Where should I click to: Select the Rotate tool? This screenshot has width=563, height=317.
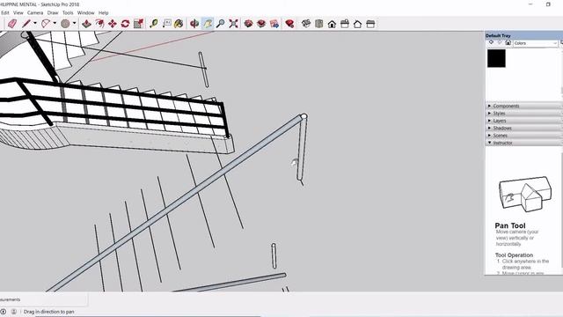click(125, 24)
